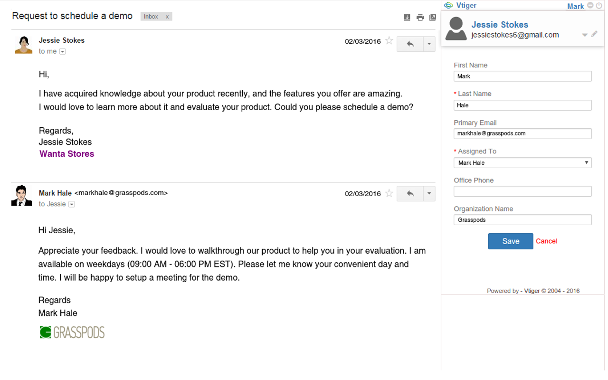Viewport: 608px width, 380px height.
Task: Save the contact form
Action: [511, 241]
